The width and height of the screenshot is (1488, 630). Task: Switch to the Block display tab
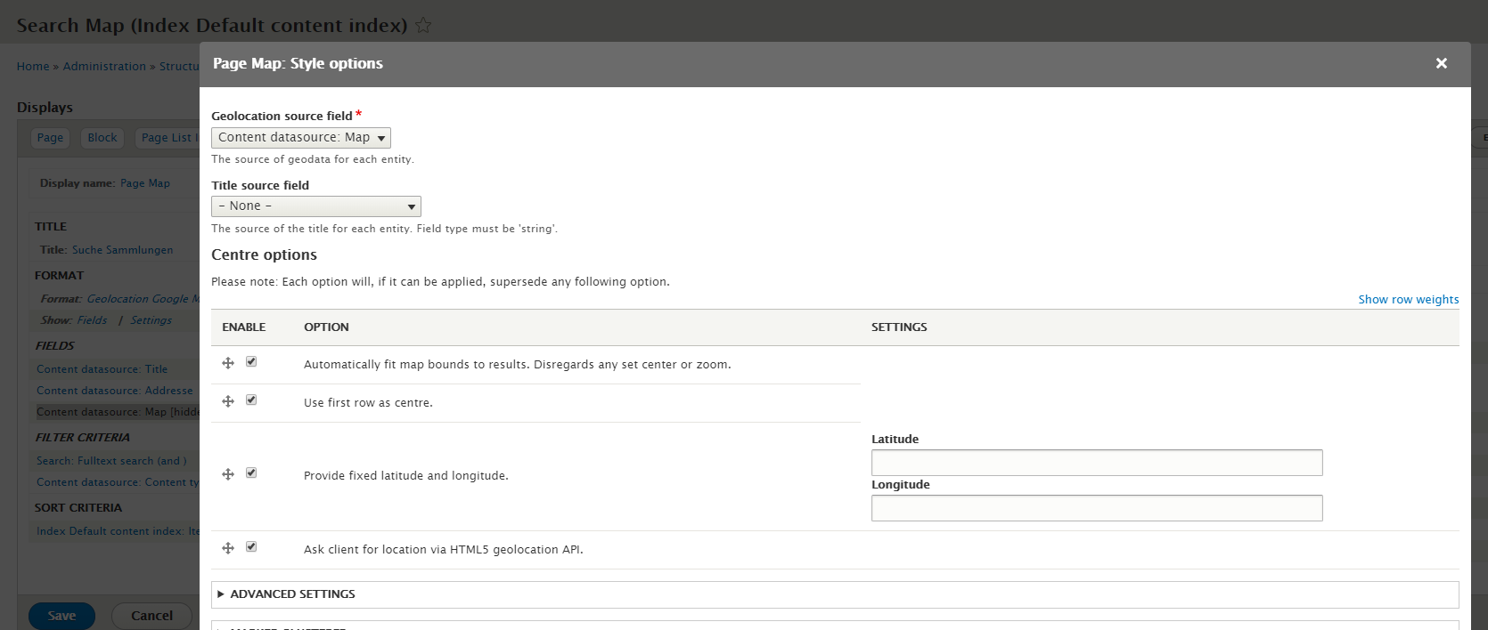coord(102,138)
